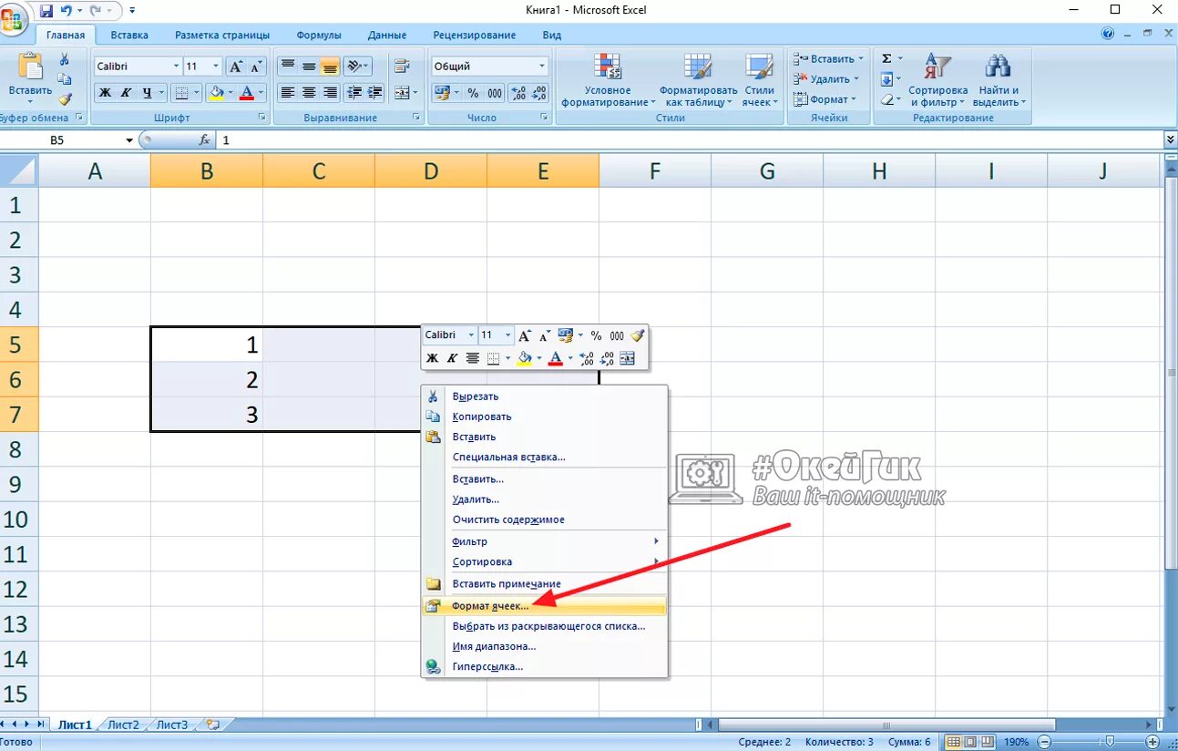Save the workbook from Quick Access toolbar

pyautogui.click(x=46, y=10)
